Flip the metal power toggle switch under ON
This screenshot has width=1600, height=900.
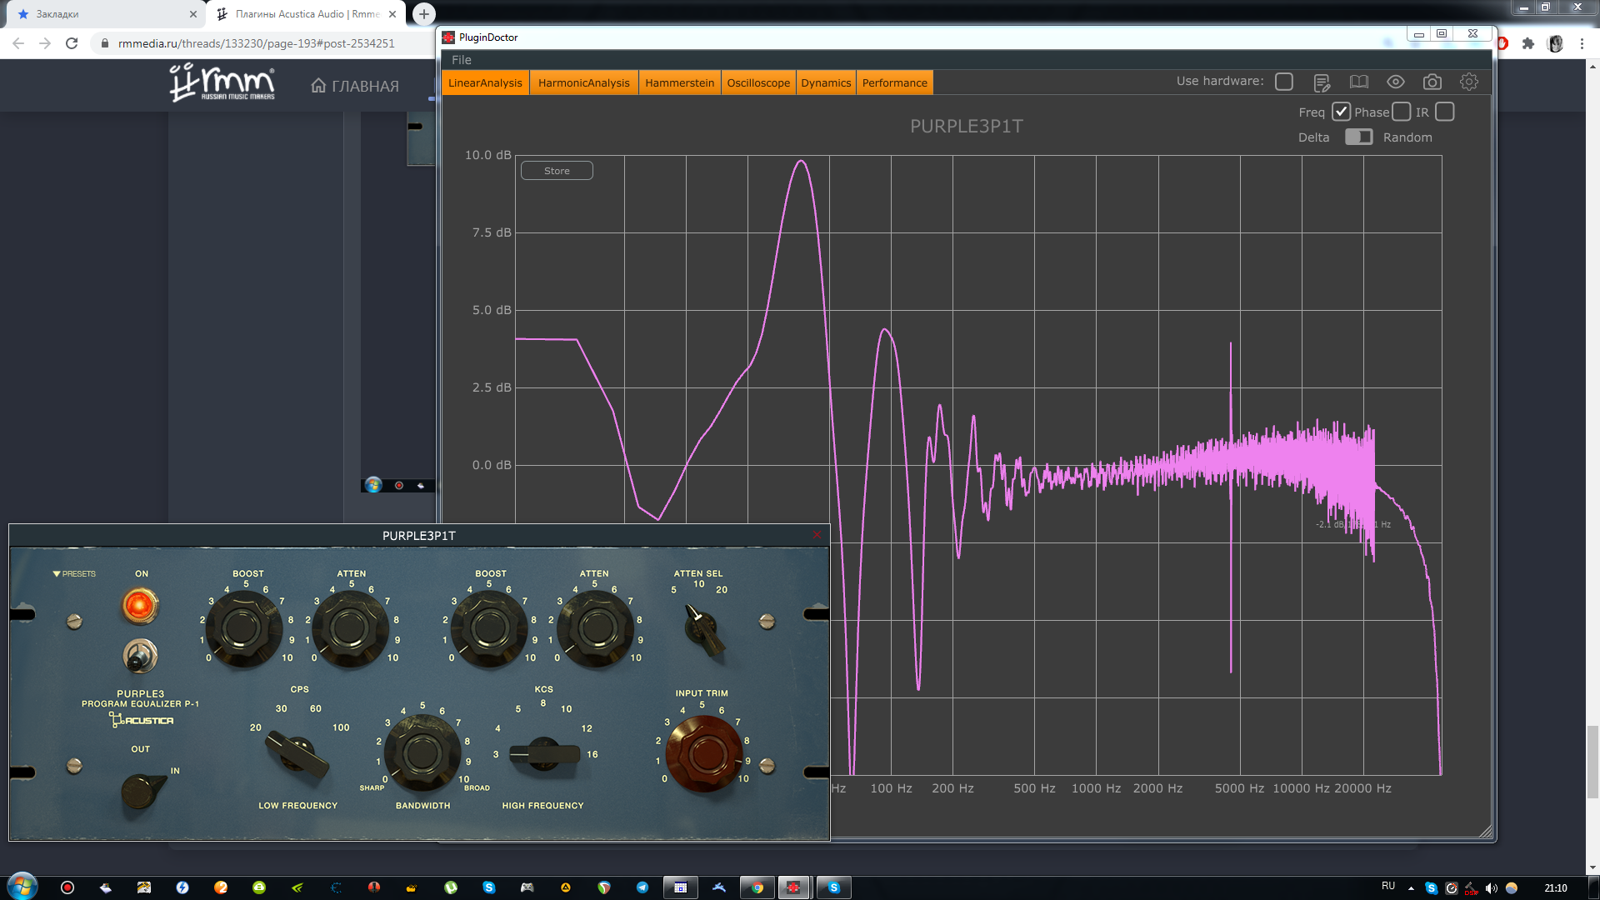pyautogui.click(x=139, y=656)
